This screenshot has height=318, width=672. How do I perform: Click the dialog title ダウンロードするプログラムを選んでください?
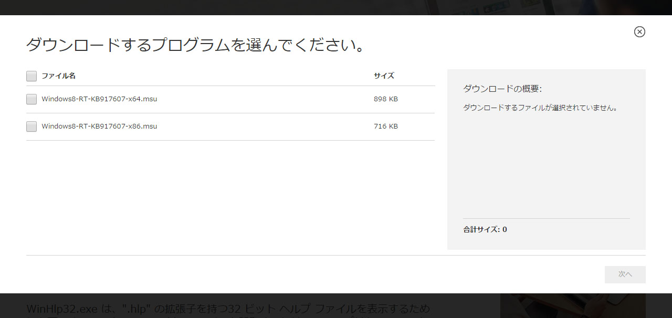pyautogui.click(x=195, y=45)
